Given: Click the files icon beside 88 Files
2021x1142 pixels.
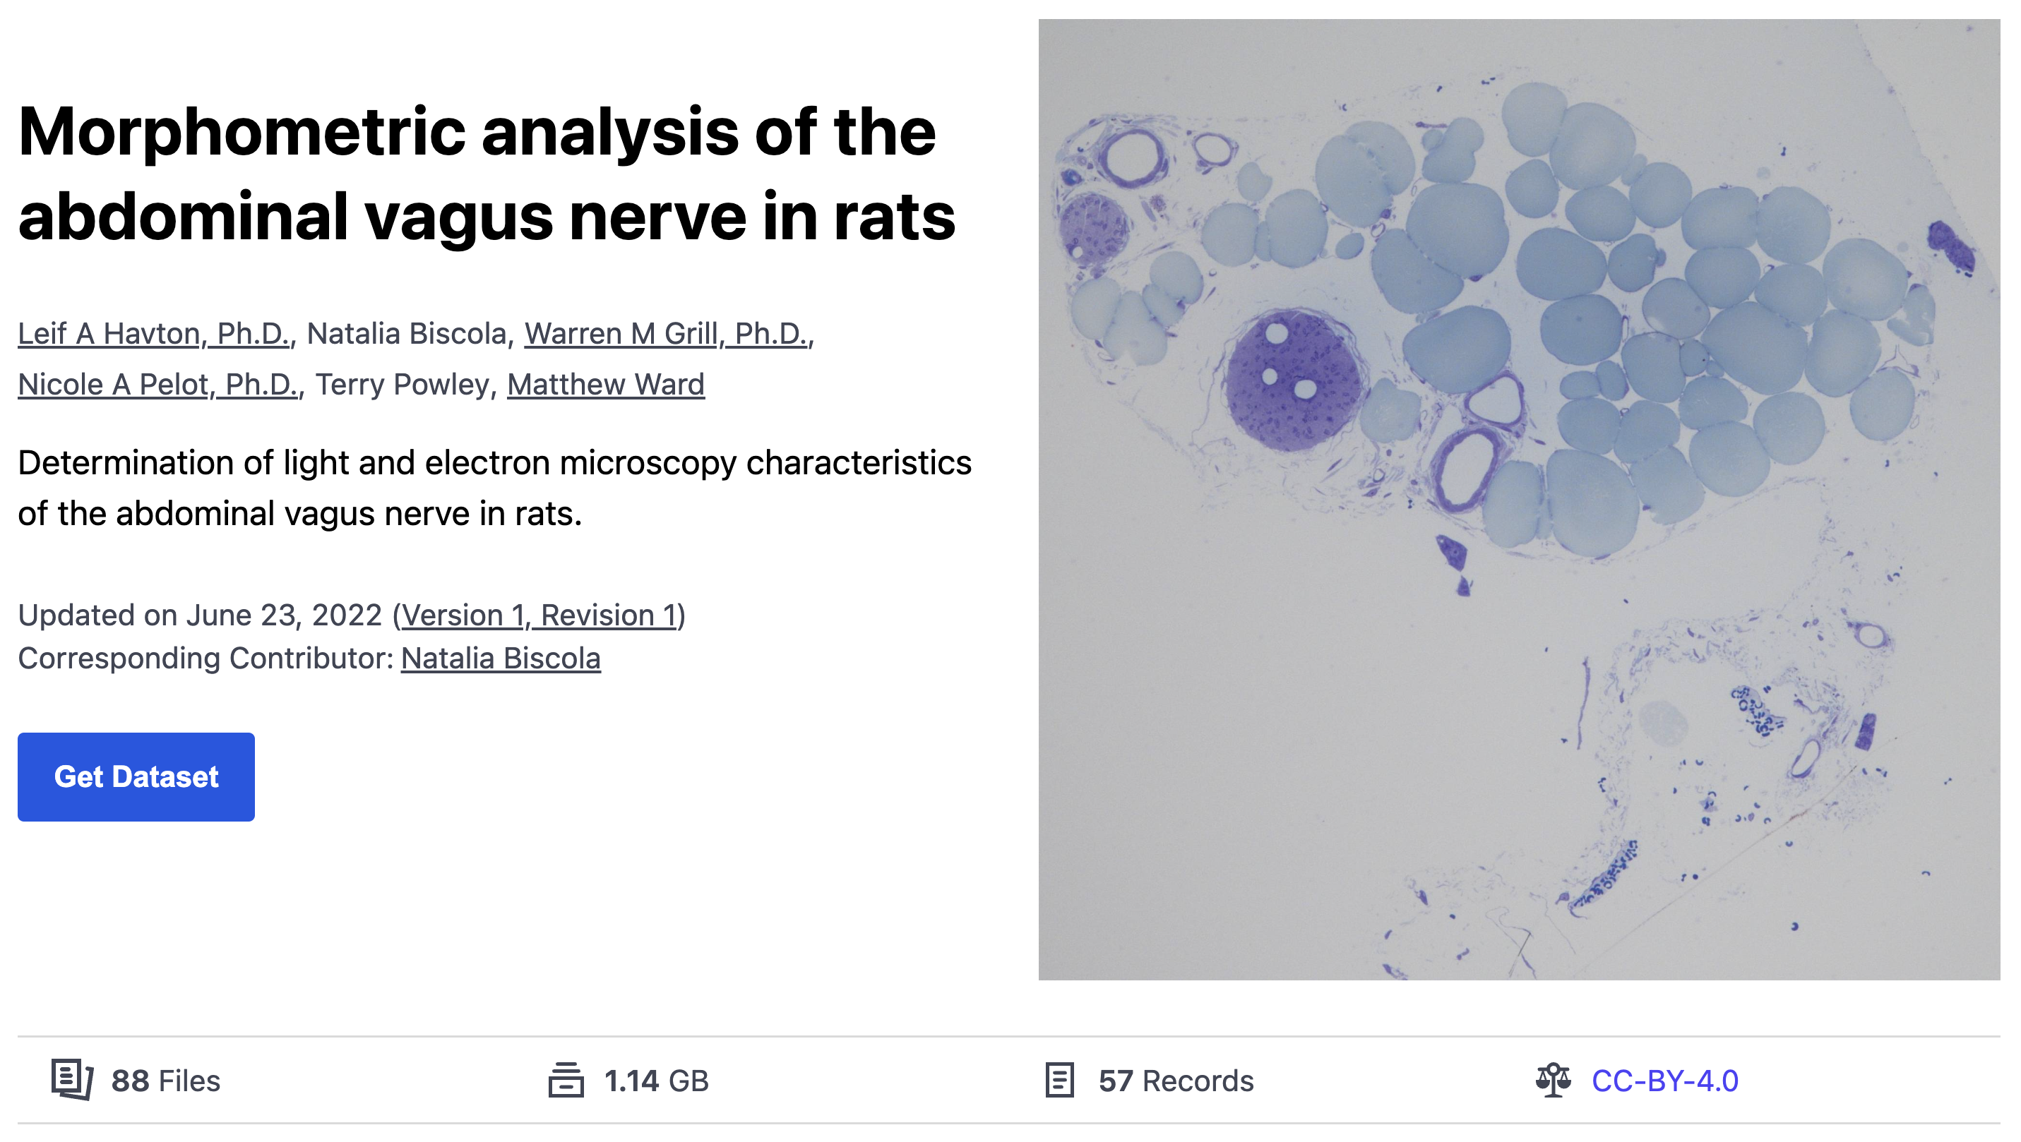Looking at the screenshot, I should [72, 1080].
